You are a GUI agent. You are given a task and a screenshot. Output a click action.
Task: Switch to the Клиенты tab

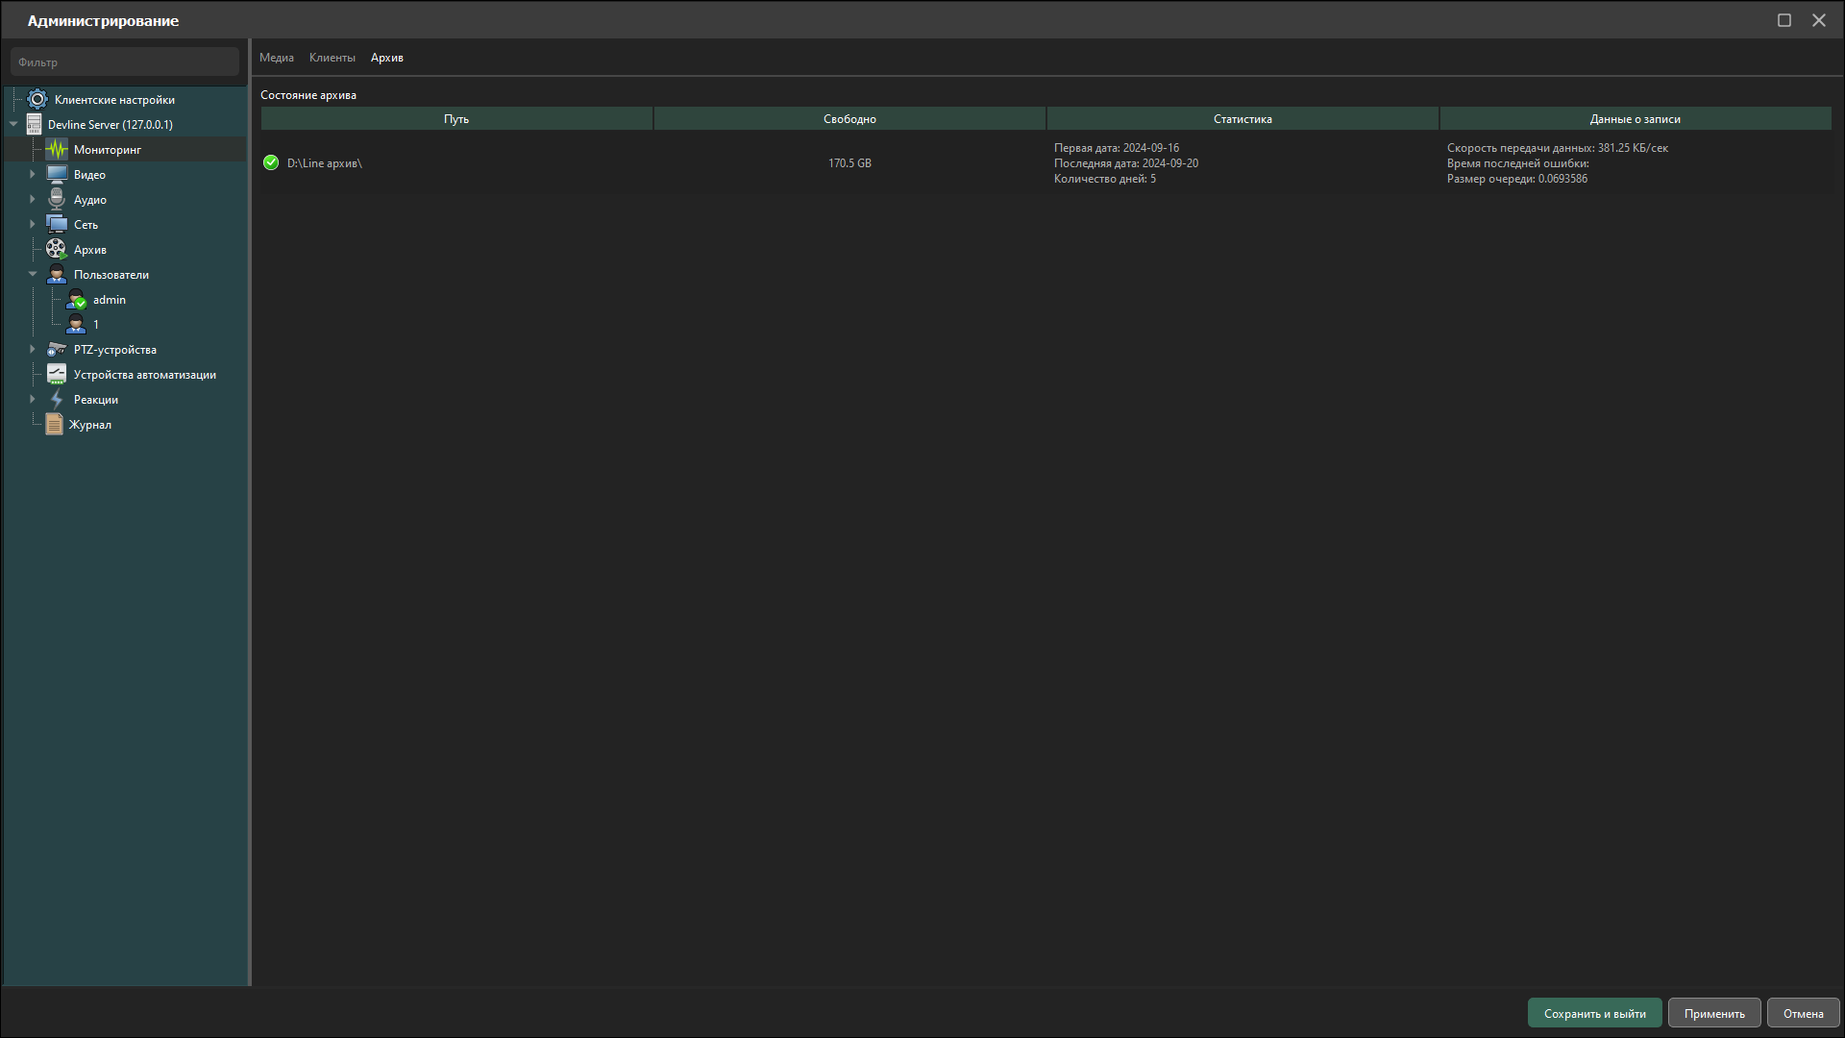[332, 58]
